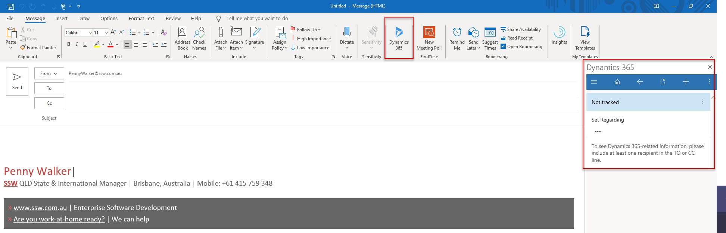
Task: Click the red font color swatch
Action: [110, 44]
